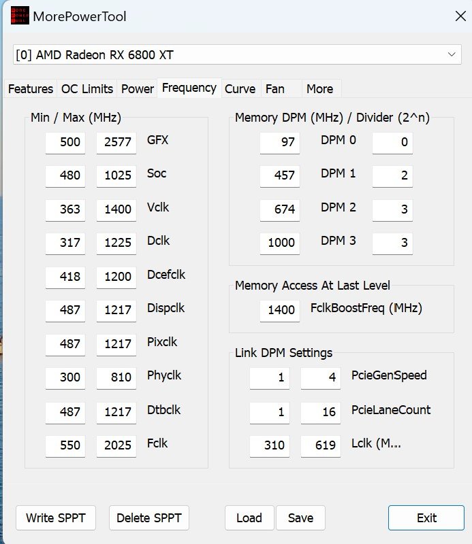Click the PcieLaneCount minimum field showing 1
472x544 pixels.
point(270,412)
